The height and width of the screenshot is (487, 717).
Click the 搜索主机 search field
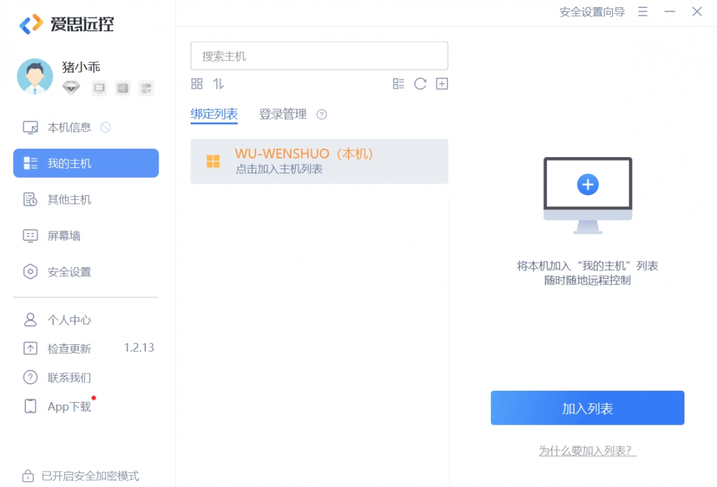point(319,56)
